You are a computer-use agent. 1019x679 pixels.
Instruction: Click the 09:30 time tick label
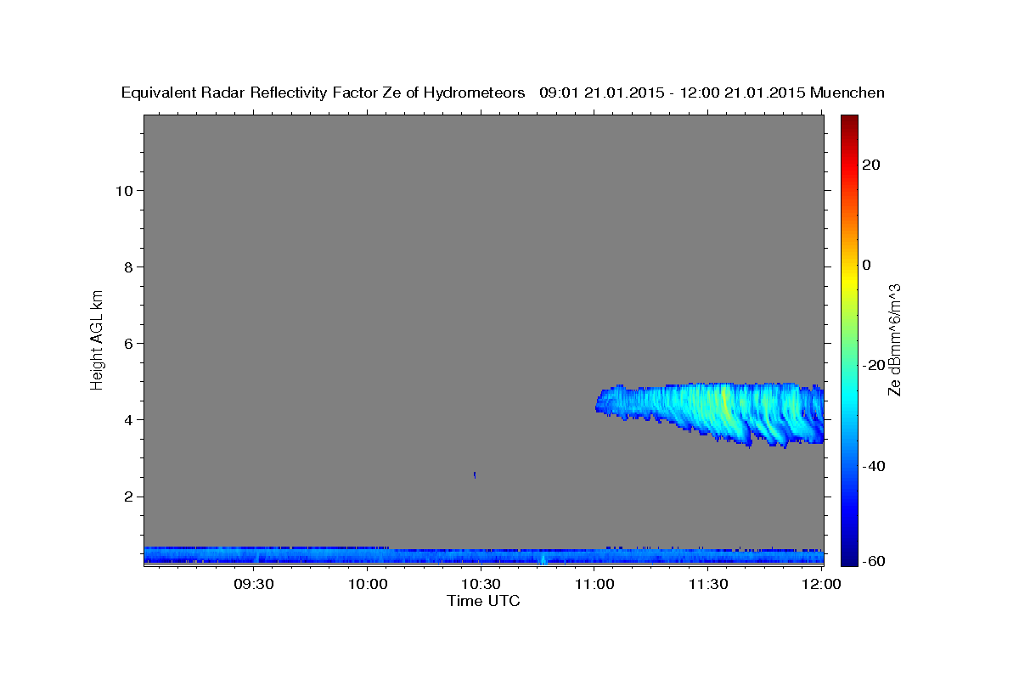[254, 584]
